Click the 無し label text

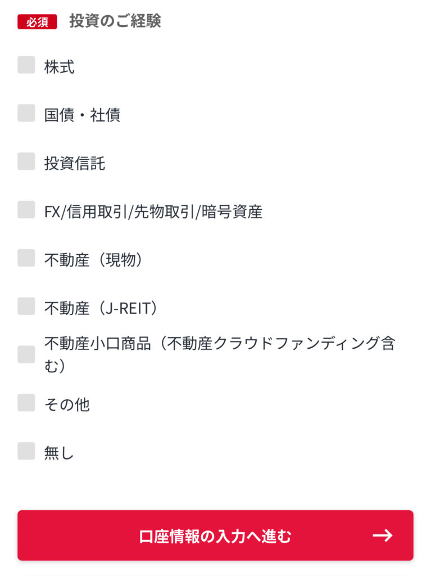tap(59, 453)
